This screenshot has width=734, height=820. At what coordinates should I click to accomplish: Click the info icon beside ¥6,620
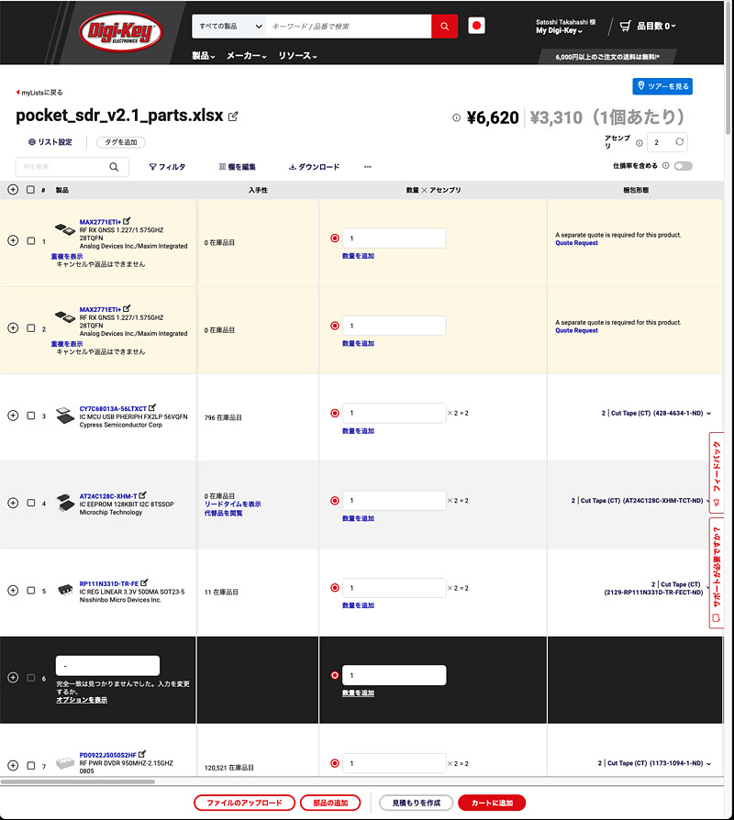[456, 117]
